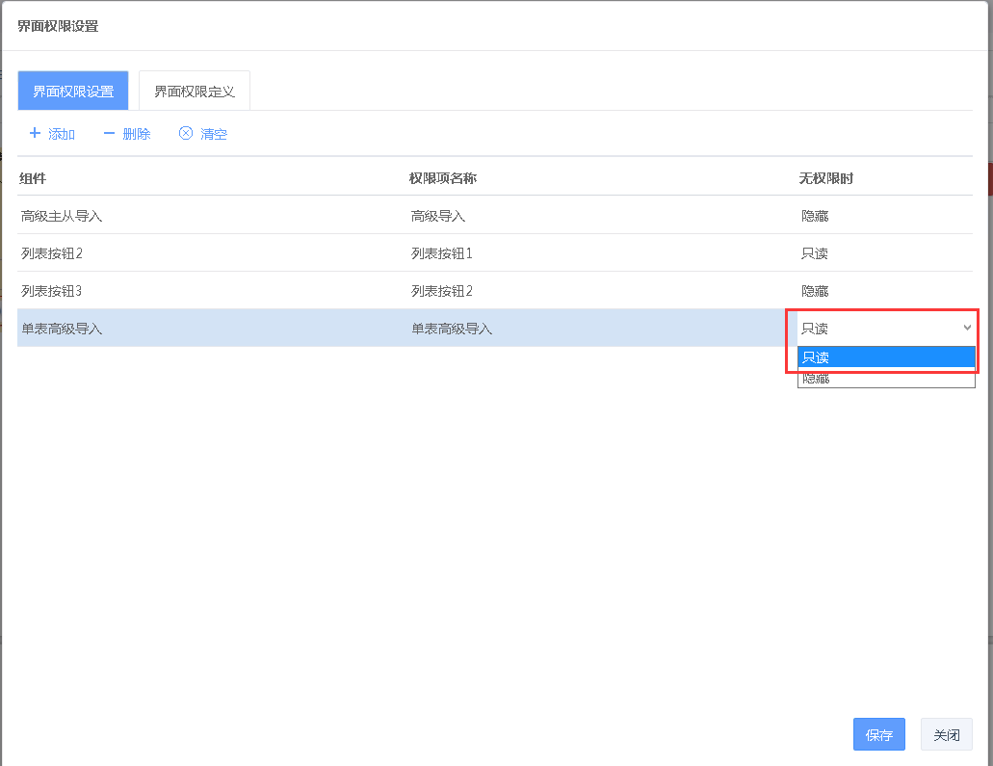
Task: Select the 界面权限设置 tab
Action: [73, 92]
